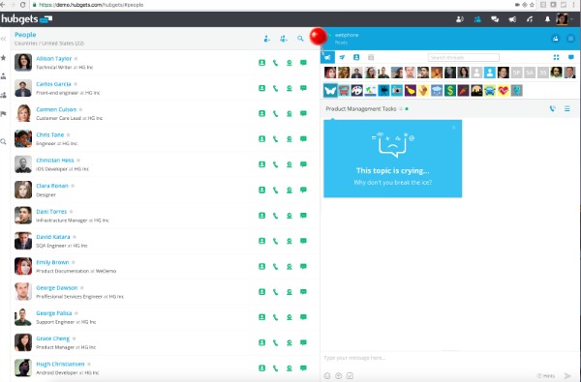The image size is (581, 382).
Task: Click the magnifier icon in left sidebar
Action: click(3, 142)
